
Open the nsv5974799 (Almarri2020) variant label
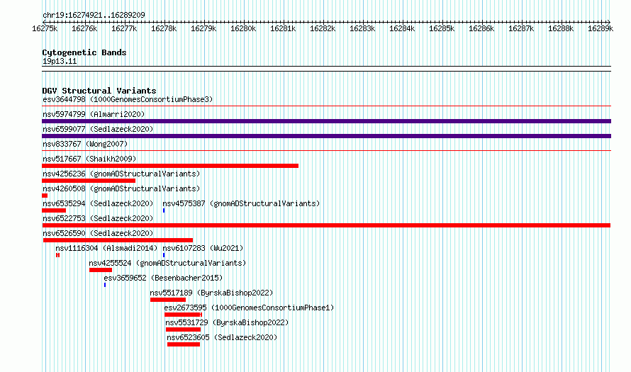(94, 114)
